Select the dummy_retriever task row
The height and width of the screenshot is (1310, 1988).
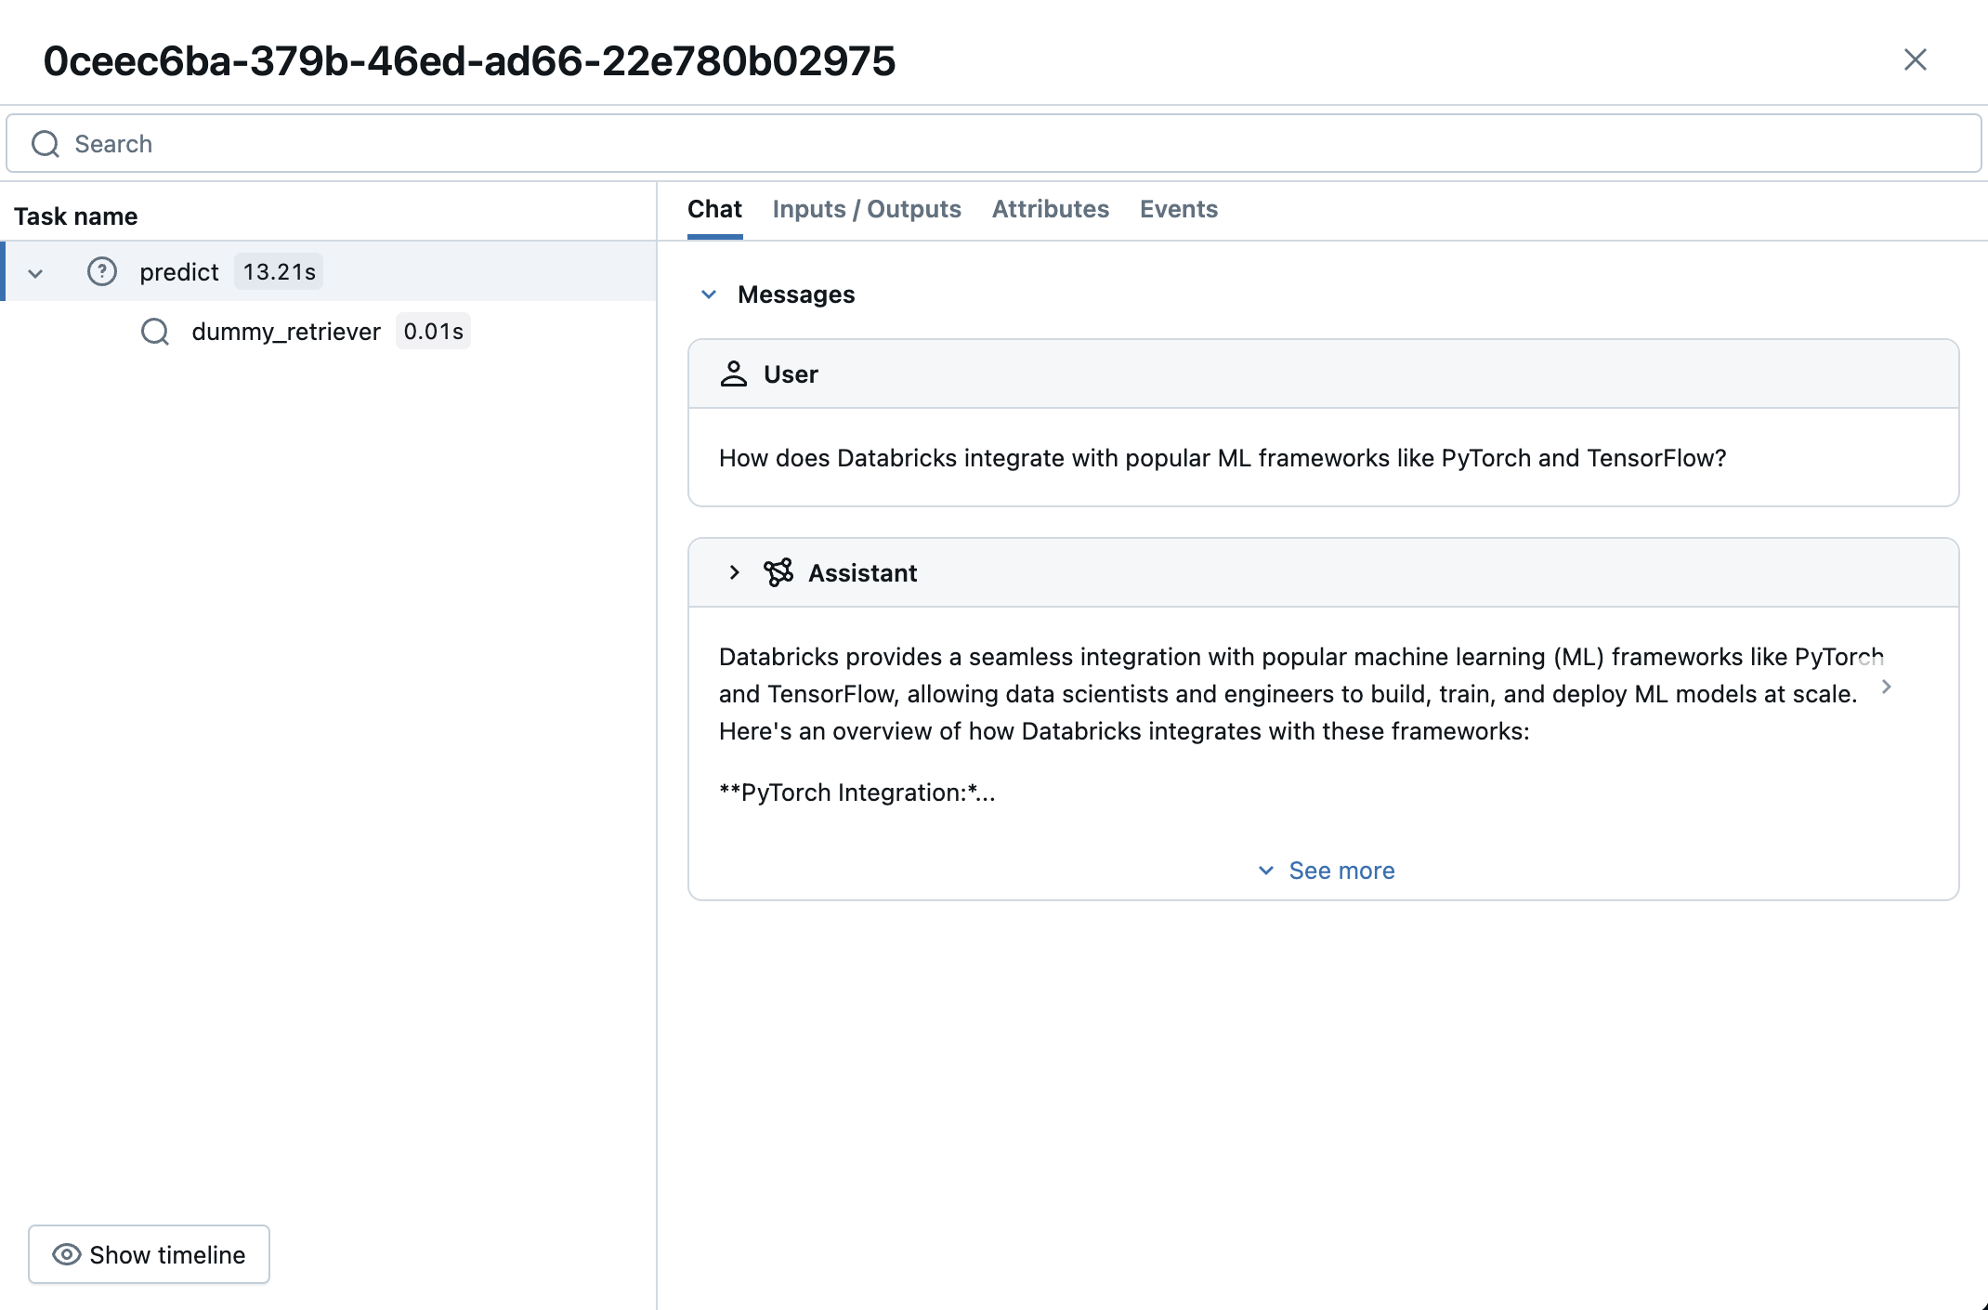tap(329, 331)
